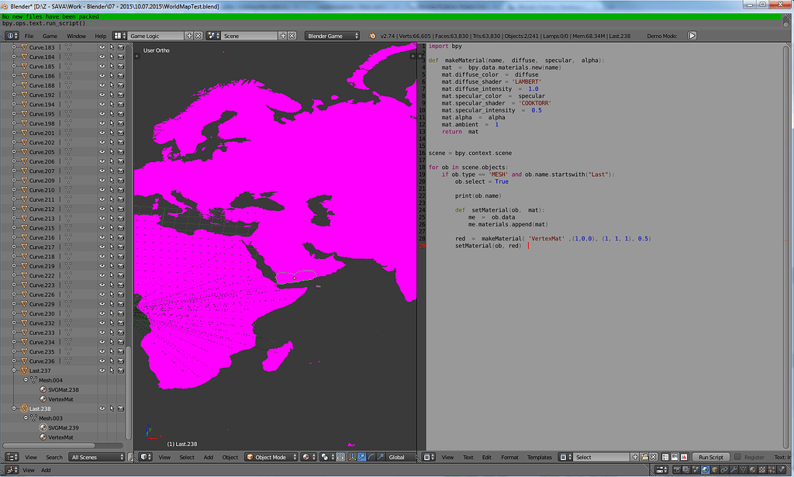This screenshot has width=794, height=477.
Task: Toggle visibility eye of Curve.205
Action: 102,152
